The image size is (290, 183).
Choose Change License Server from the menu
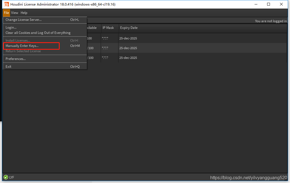[45, 20]
